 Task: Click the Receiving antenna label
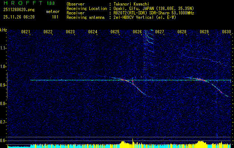pos(86,17)
